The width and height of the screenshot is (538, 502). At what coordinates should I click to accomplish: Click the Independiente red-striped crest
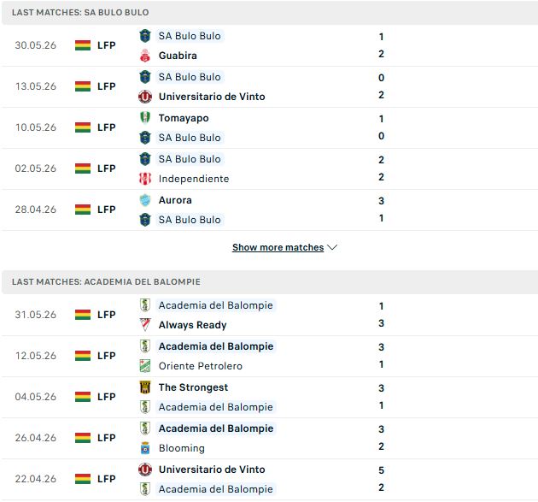145,179
